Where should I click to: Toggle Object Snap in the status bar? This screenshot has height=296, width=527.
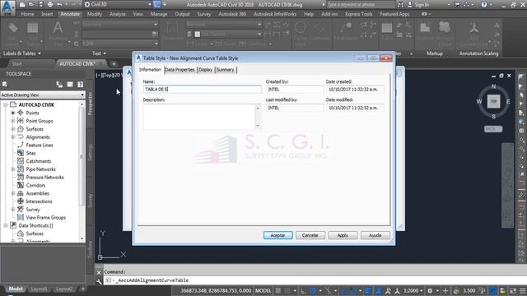353,290
